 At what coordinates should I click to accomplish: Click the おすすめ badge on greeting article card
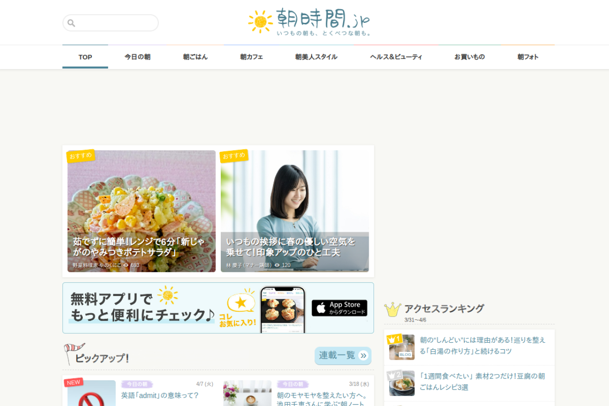coord(234,156)
